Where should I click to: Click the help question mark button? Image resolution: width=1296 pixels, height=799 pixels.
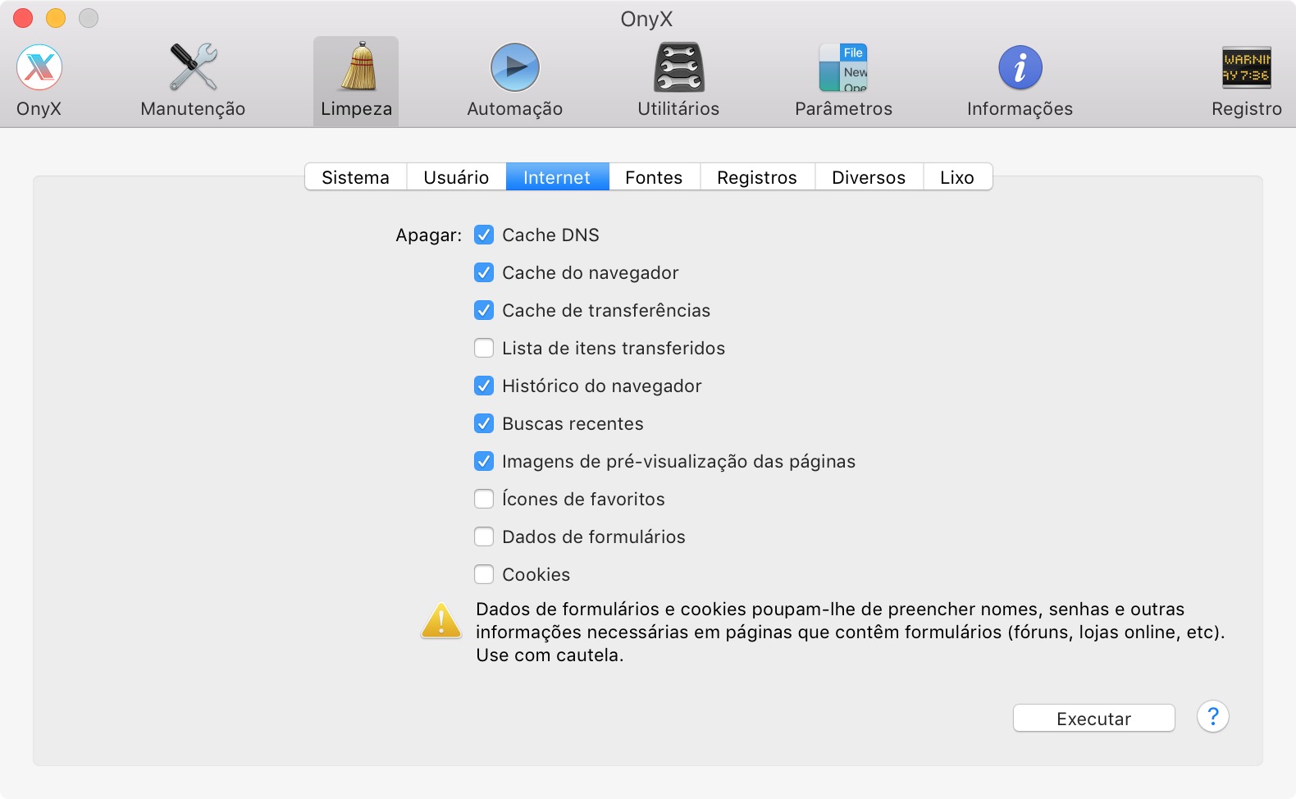pos(1212,716)
